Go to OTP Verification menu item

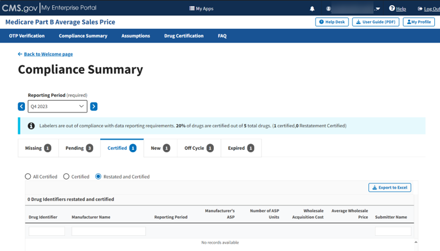[27, 36]
